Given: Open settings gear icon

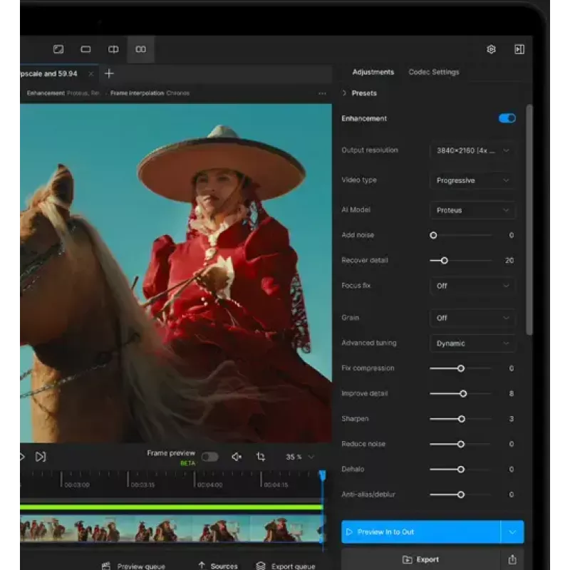Looking at the screenshot, I should pyautogui.click(x=491, y=49).
